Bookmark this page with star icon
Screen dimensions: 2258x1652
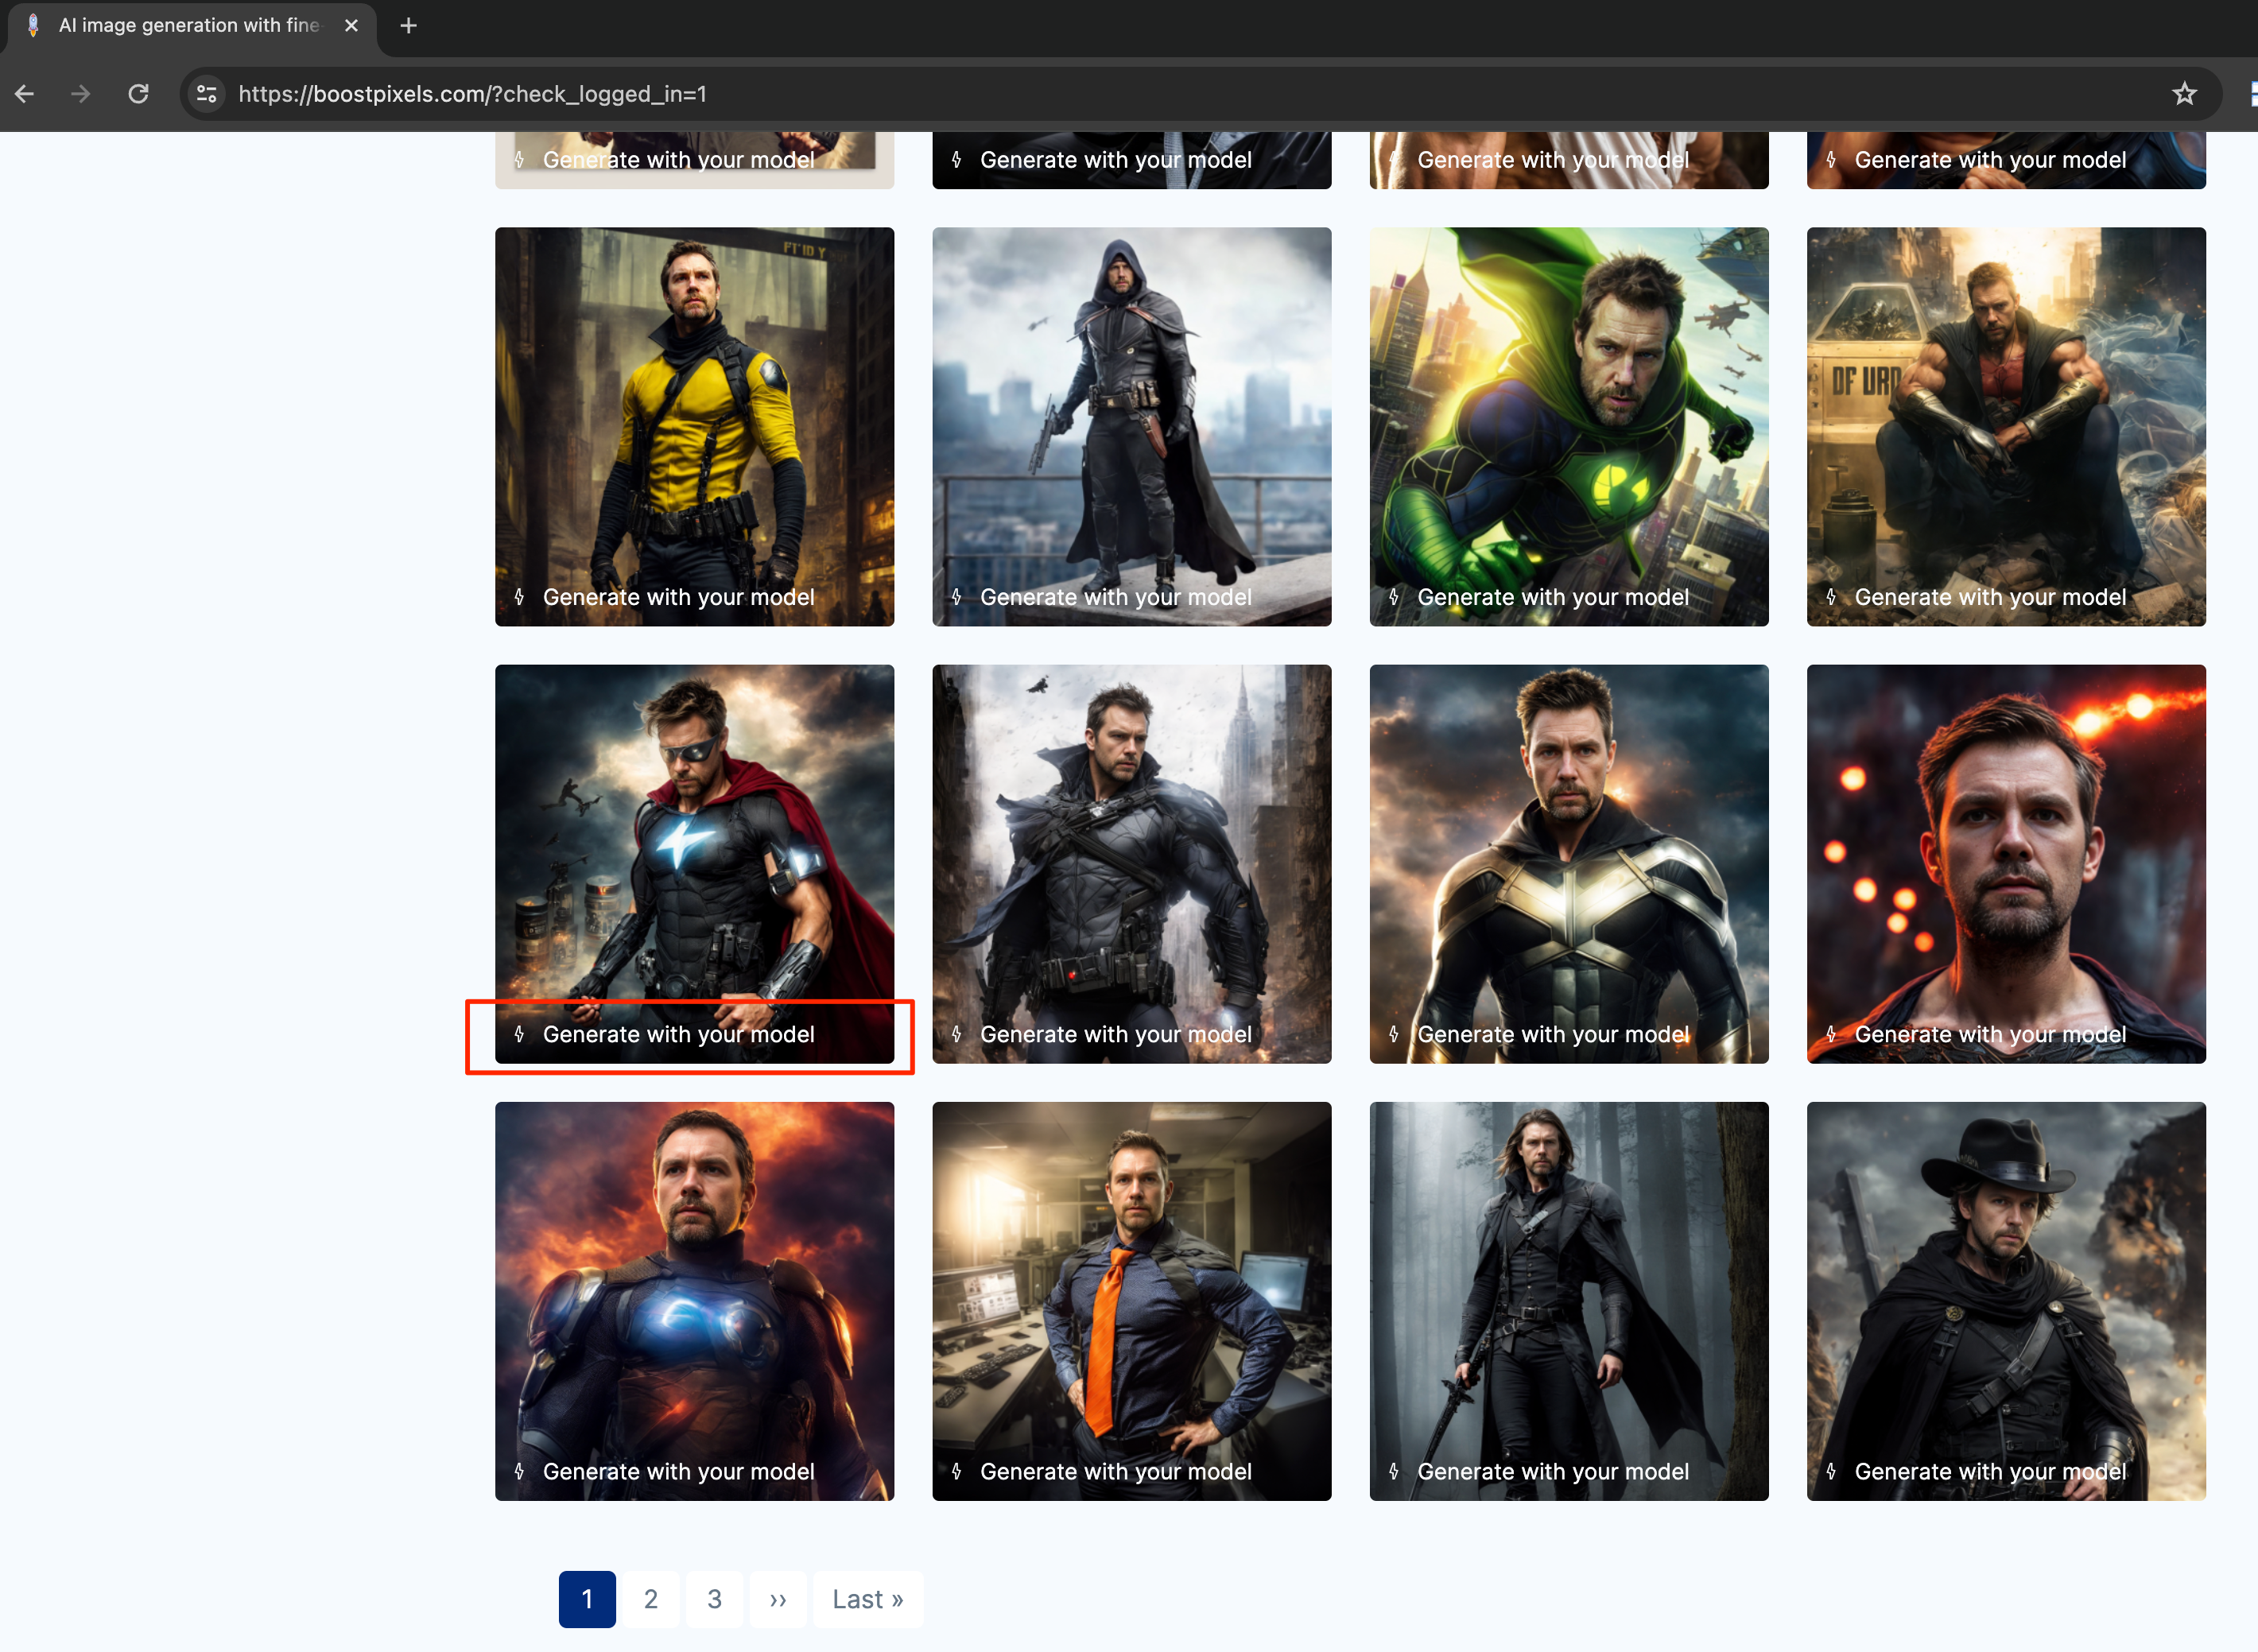(x=2184, y=94)
